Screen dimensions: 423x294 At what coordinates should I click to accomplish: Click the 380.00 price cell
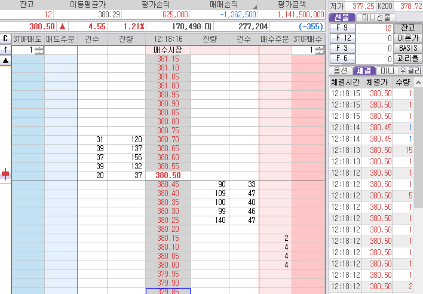pyautogui.click(x=168, y=265)
